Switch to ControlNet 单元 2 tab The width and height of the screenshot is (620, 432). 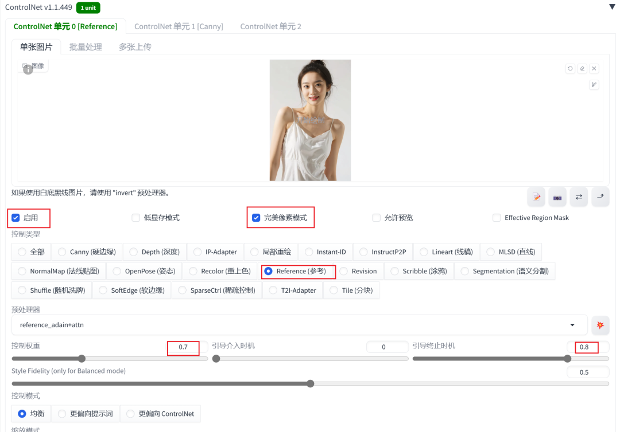point(271,26)
